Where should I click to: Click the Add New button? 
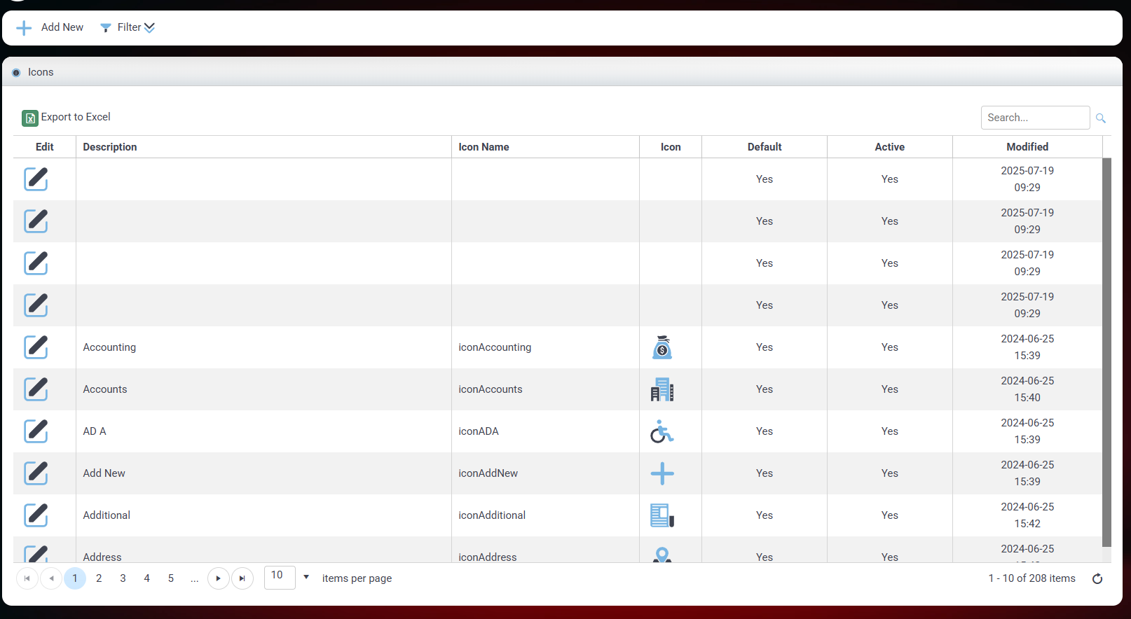click(x=50, y=27)
